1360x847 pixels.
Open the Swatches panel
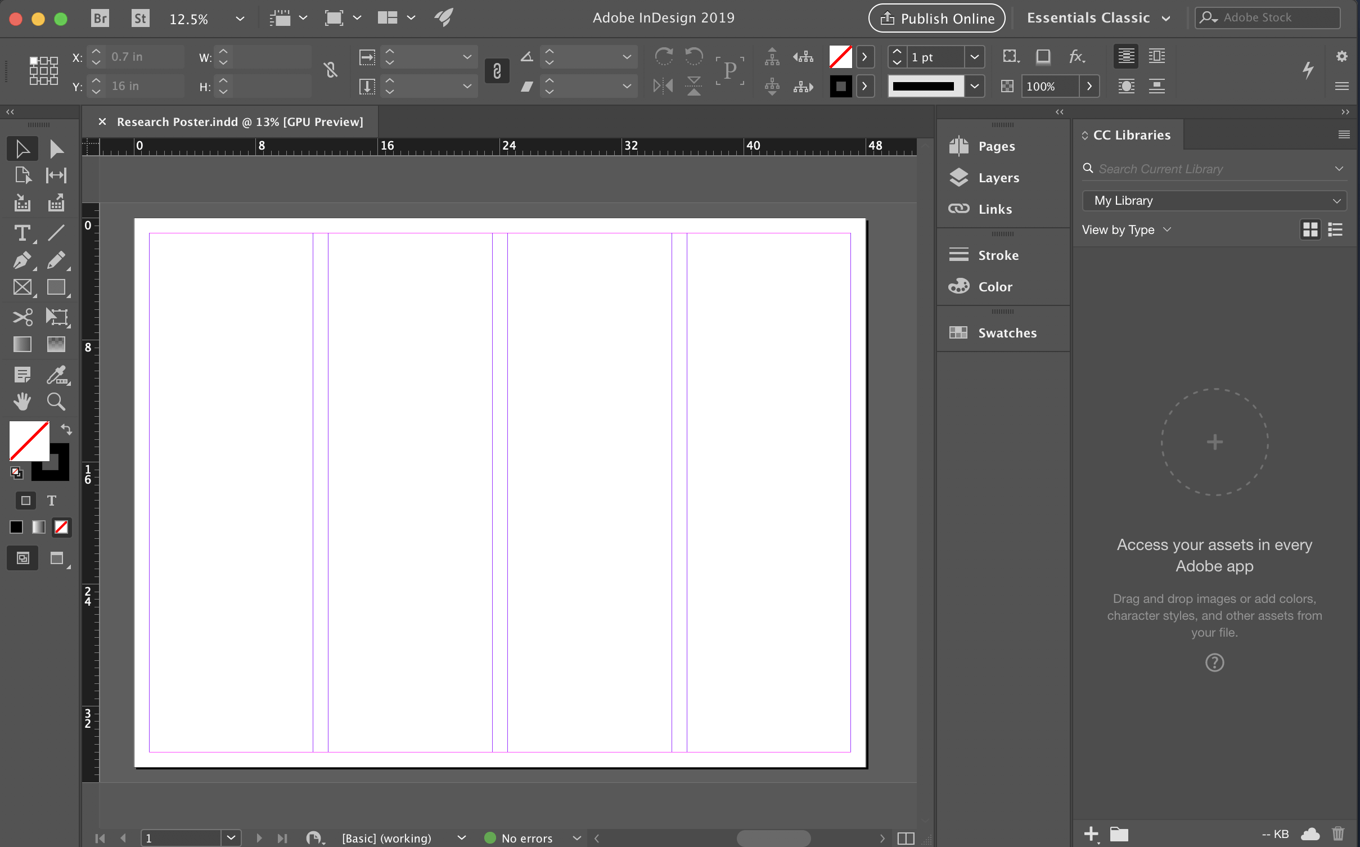click(x=1007, y=332)
